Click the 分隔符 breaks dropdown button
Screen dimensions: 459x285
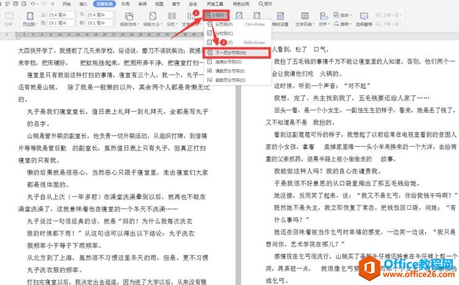[x=216, y=15]
